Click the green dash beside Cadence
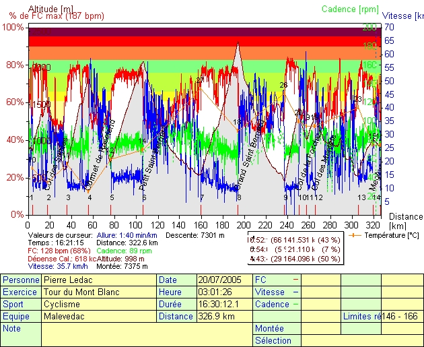Screen dimensions: 424x347 295,305
